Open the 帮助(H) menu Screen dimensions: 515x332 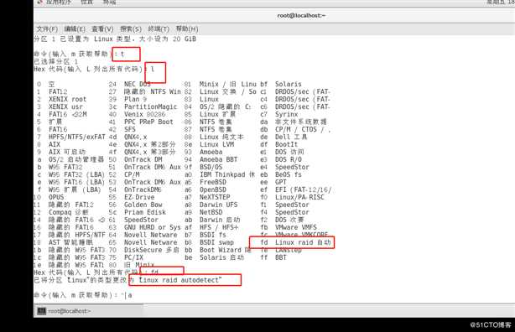tap(187, 29)
